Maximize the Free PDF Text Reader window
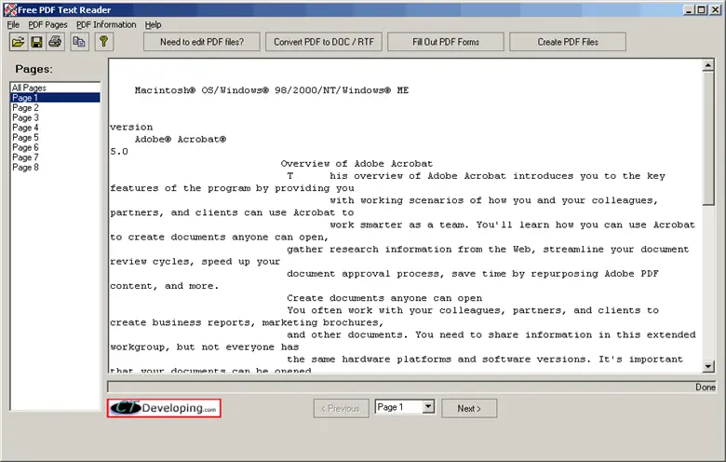 [x=701, y=9]
